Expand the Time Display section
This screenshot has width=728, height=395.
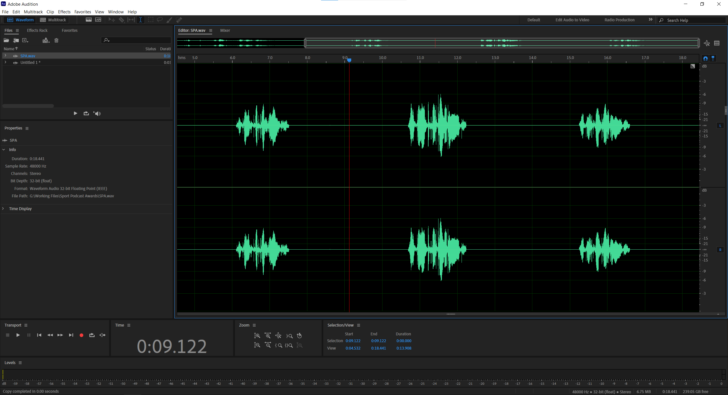coord(3,209)
